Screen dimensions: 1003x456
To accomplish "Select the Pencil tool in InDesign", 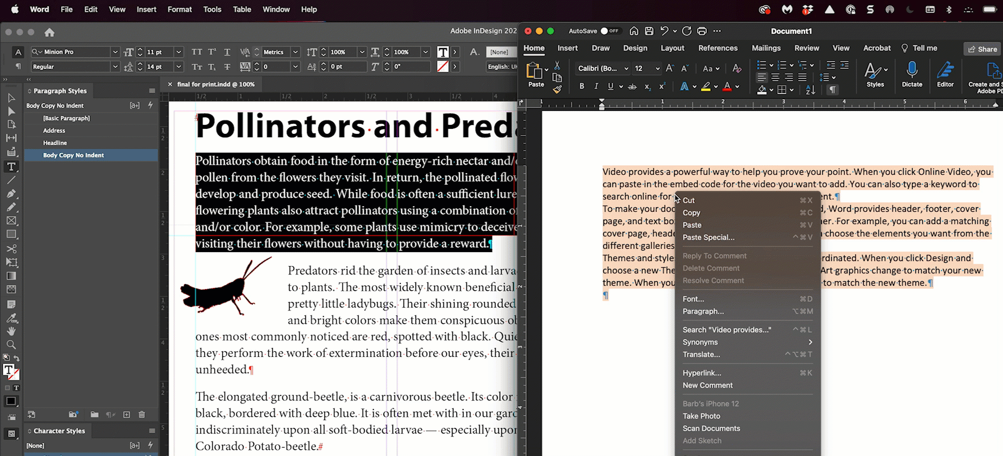I will pyautogui.click(x=11, y=207).
